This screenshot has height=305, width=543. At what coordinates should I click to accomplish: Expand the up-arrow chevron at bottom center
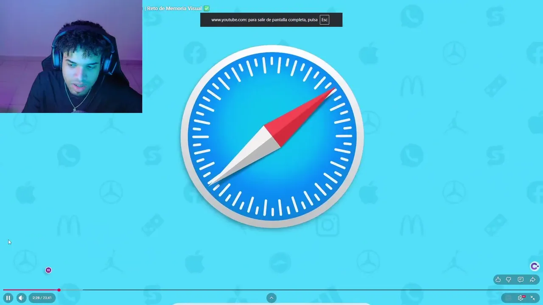click(x=271, y=298)
